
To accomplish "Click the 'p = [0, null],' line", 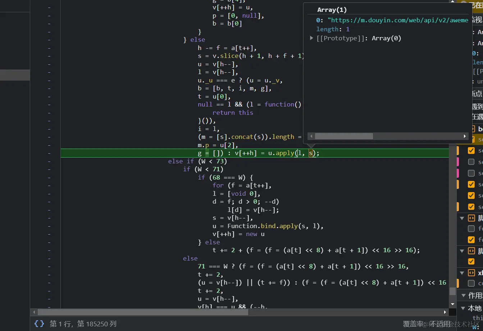I will tap(238, 15).
